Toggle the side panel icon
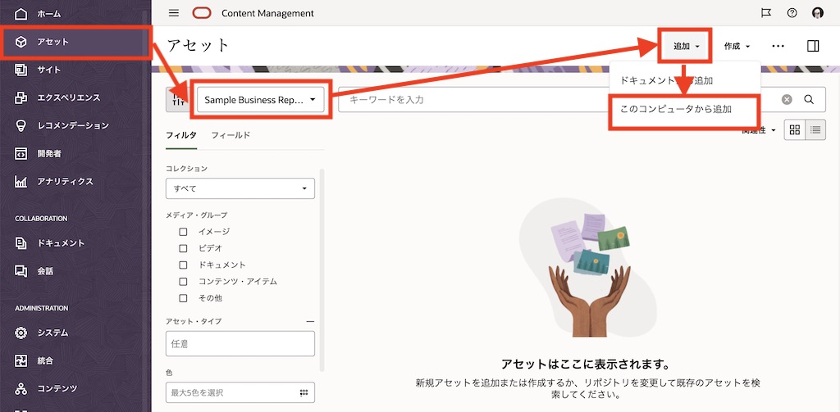The image size is (840, 412). point(813,47)
